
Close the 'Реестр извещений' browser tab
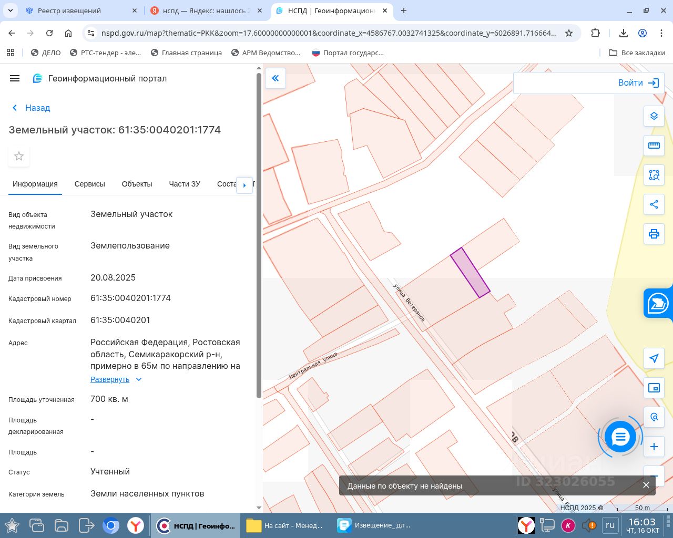[134, 11]
